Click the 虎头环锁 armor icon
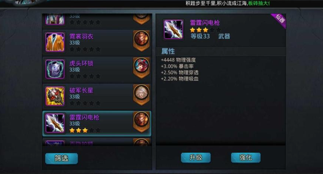Image resolution: width=323 pixels, height=174 pixels. click(55, 69)
